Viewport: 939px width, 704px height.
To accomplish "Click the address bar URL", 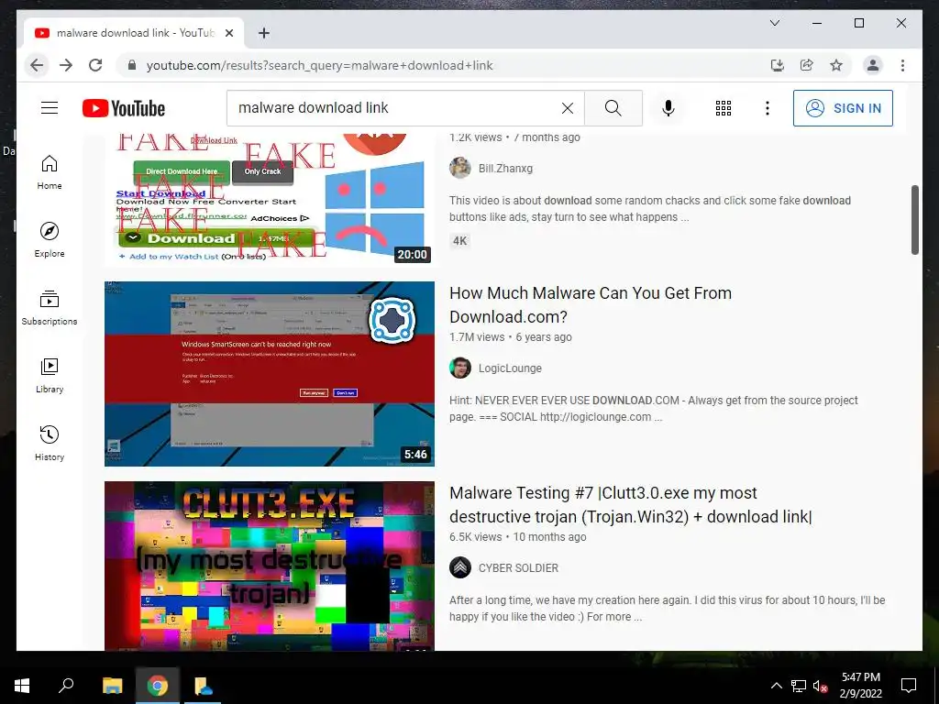I will tap(319, 65).
